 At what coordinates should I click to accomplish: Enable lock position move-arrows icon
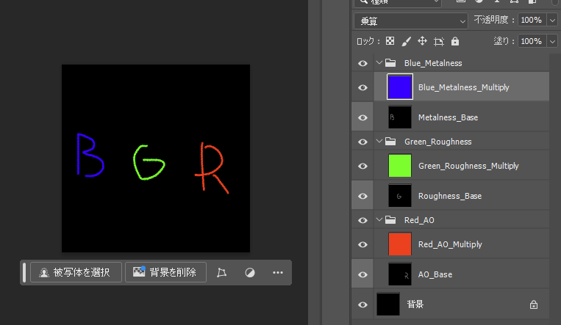pyautogui.click(x=422, y=41)
